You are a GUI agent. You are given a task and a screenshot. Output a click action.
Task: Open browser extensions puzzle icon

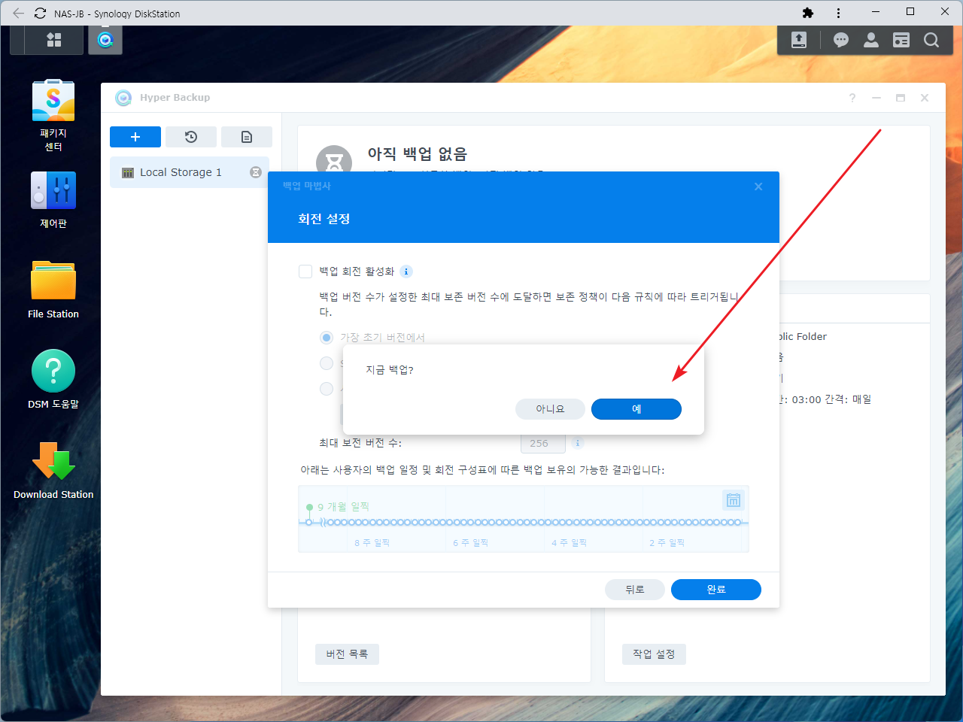coord(808,13)
